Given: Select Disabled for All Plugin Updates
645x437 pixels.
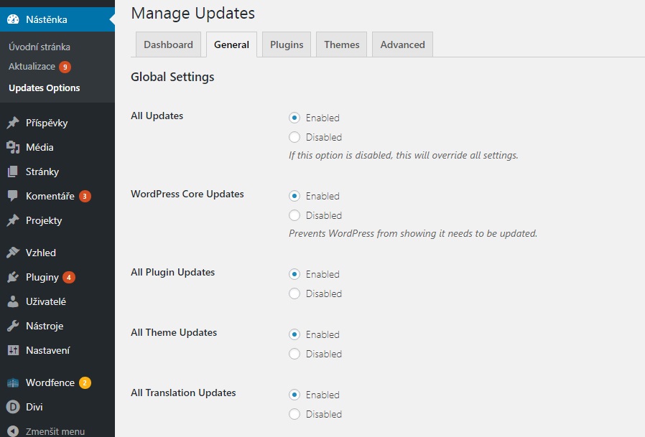Looking at the screenshot, I should (294, 293).
